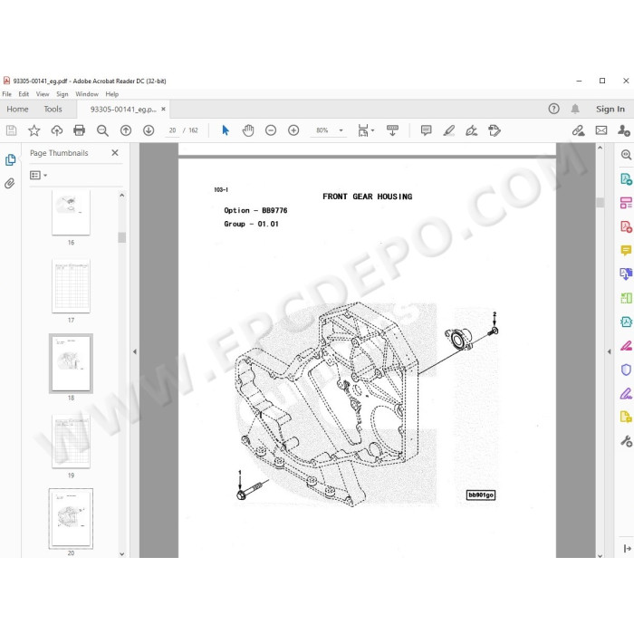This screenshot has width=634, height=634.
Task: Open the Sign menu
Action: [62, 94]
